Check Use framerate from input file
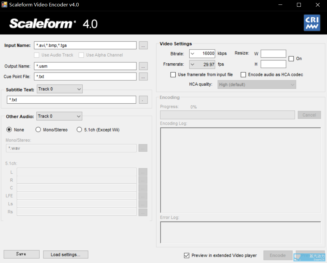The height and width of the screenshot is (263, 327). pyautogui.click(x=173, y=75)
